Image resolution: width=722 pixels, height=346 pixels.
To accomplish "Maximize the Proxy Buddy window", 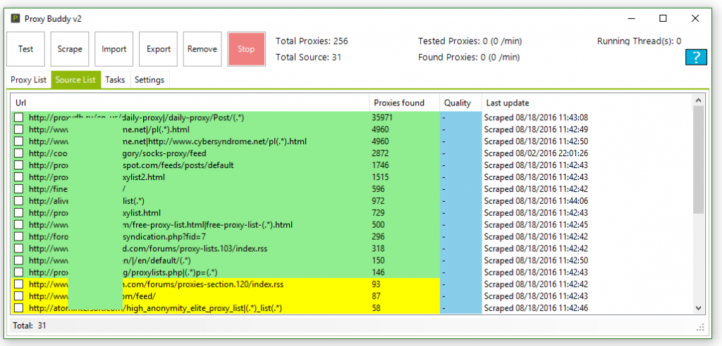I will (663, 18).
